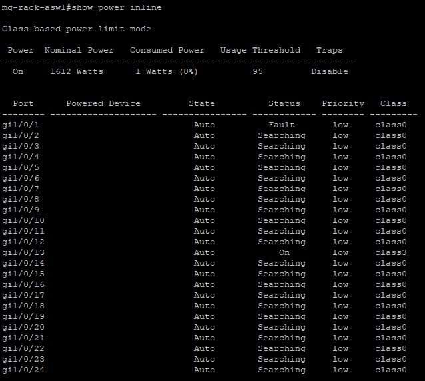Image resolution: width=425 pixels, height=381 pixels.
Task: Select port name gi1/0/14
Action: (23, 263)
